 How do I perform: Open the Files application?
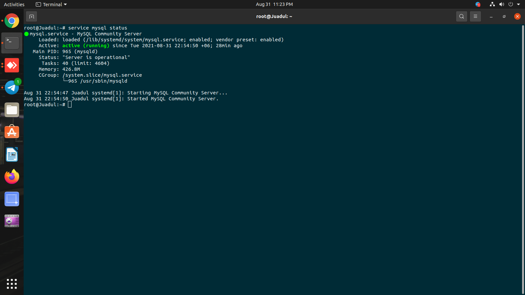(12, 110)
